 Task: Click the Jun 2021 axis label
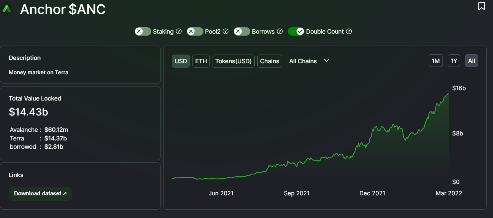point(221,193)
